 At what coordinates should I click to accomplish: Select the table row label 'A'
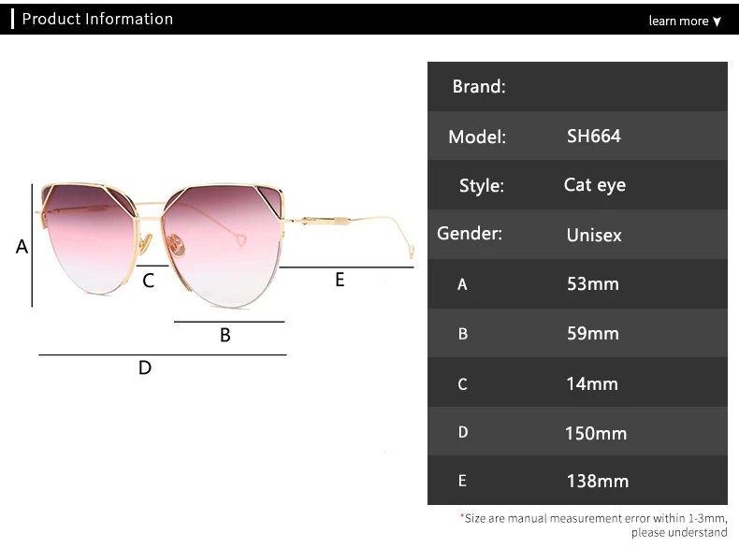(x=462, y=284)
